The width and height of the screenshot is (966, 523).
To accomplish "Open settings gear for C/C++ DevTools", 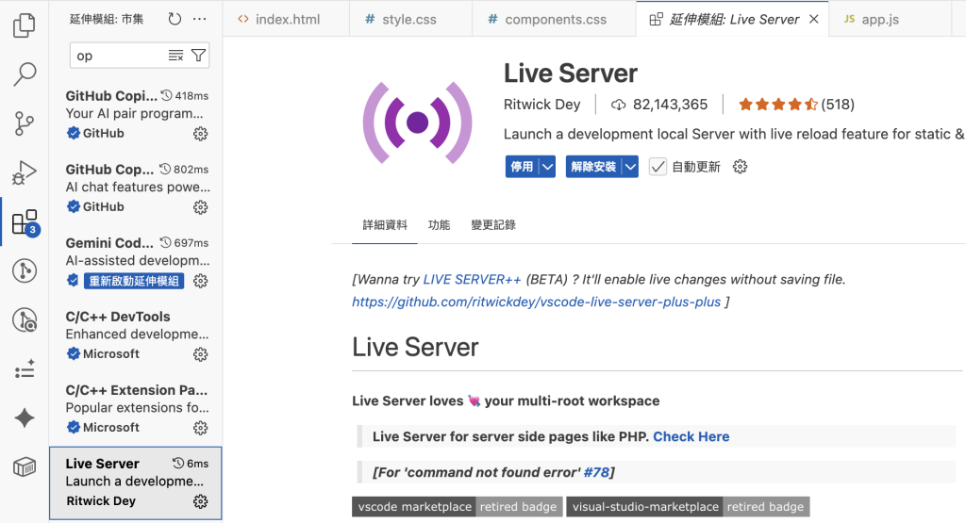I will point(200,354).
